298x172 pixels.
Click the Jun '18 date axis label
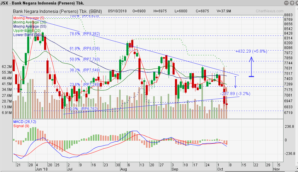coord(42,169)
